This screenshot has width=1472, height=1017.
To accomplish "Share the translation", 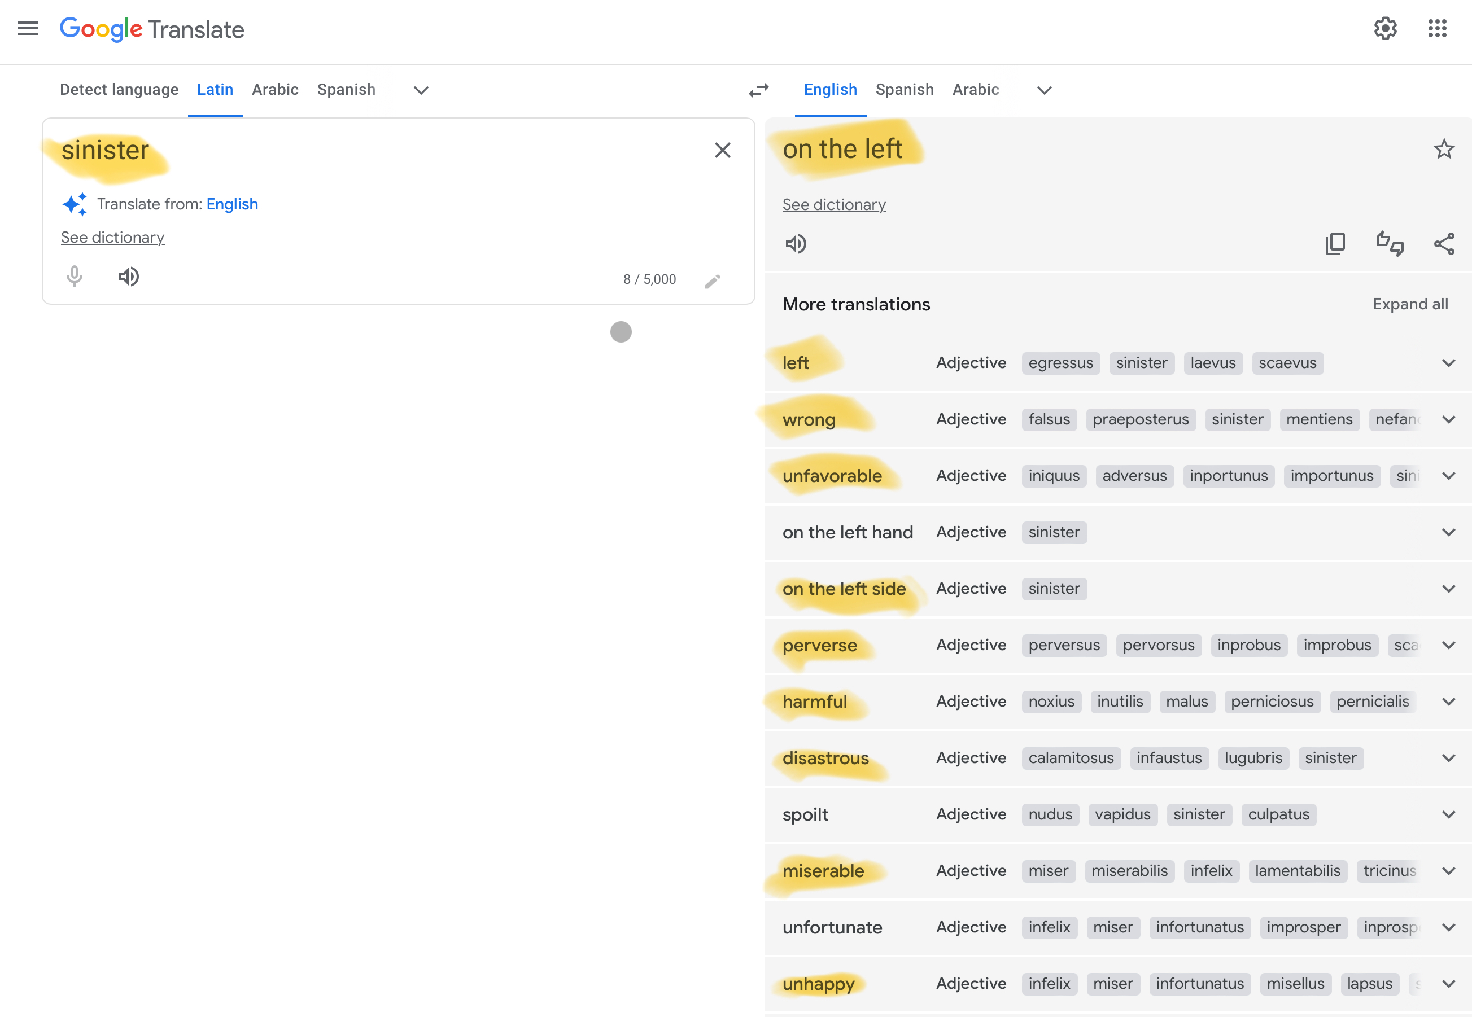I will [1444, 243].
